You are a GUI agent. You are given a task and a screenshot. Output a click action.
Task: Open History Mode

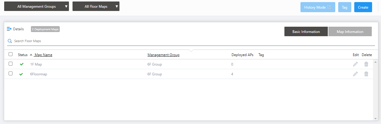coord(317,7)
